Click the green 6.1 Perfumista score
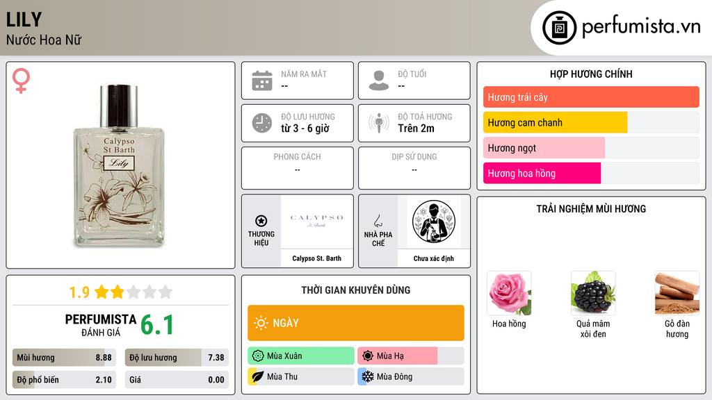 pos(157,325)
